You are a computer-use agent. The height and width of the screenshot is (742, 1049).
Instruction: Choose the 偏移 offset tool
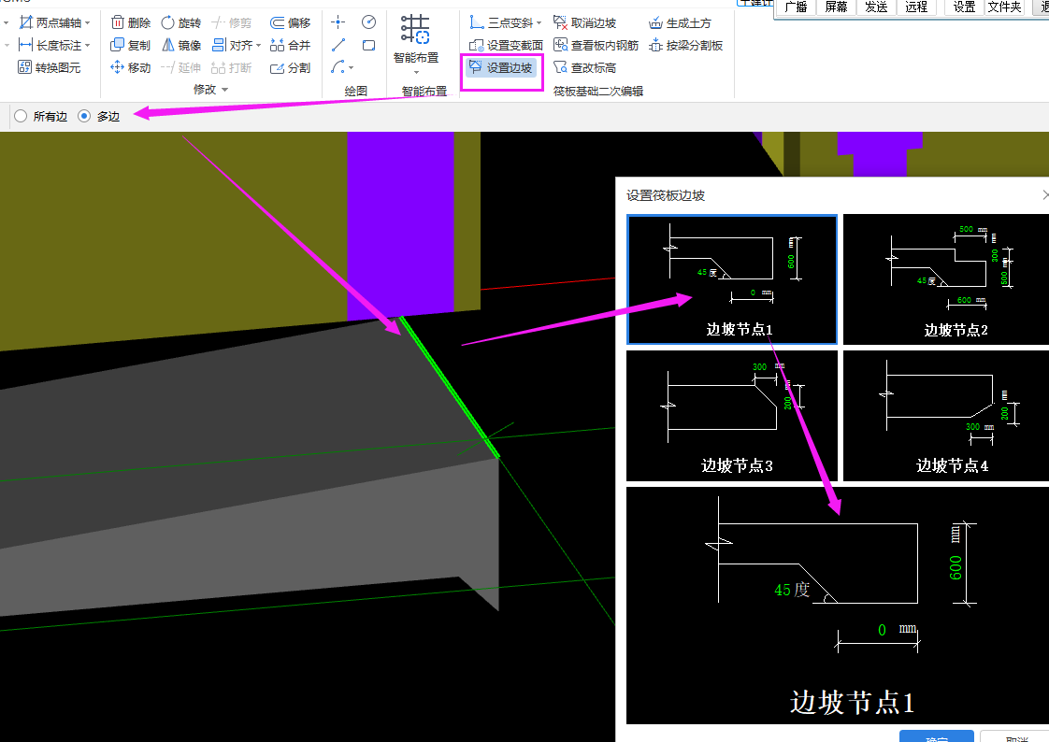pyautogui.click(x=291, y=22)
